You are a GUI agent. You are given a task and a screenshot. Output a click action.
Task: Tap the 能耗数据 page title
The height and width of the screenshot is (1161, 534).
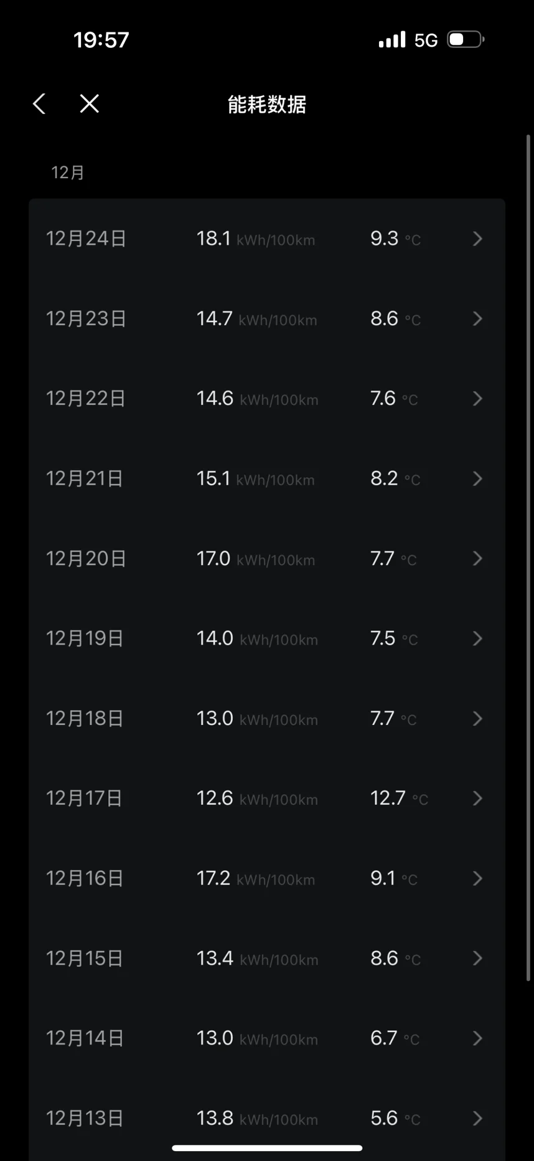pos(267,105)
